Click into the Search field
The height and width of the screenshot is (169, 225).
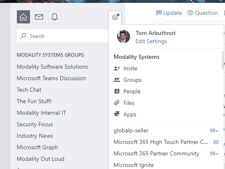click(63, 36)
